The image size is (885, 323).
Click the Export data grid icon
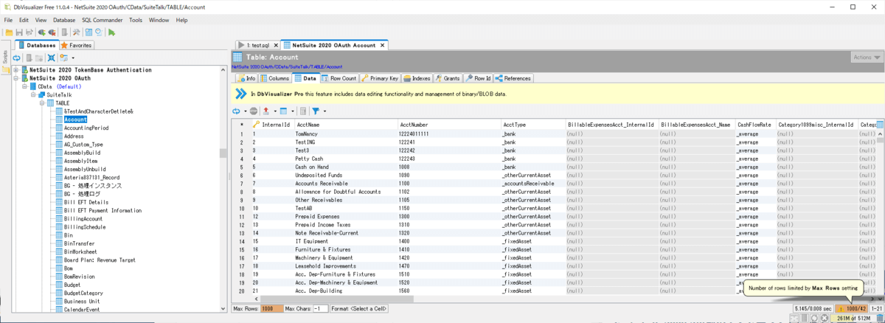266,111
